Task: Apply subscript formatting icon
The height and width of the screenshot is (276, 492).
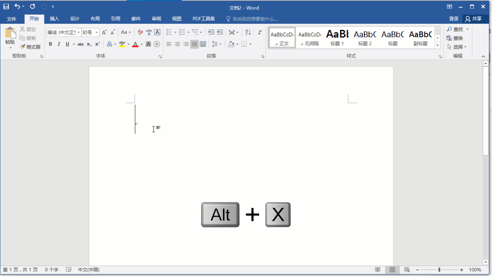Action: tap(89, 44)
